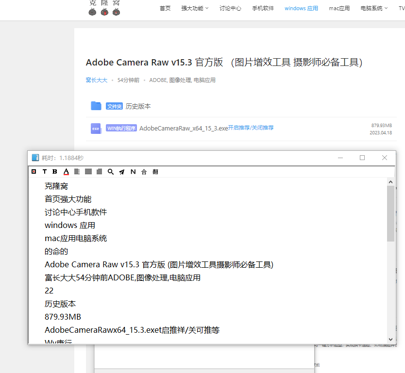This screenshot has width=405, height=373.
Task: Click AdobeCameraRaw_x64_15_3.exe file name
Action: tap(184, 129)
